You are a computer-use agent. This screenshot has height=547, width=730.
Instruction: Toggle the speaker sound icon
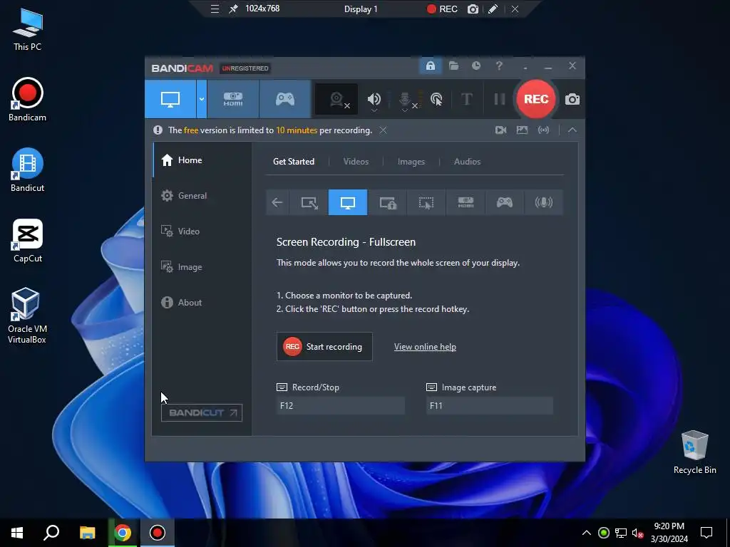tap(374, 99)
